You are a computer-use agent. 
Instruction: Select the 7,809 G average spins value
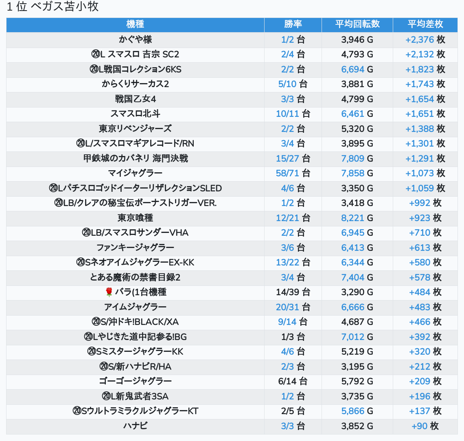[357, 158]
